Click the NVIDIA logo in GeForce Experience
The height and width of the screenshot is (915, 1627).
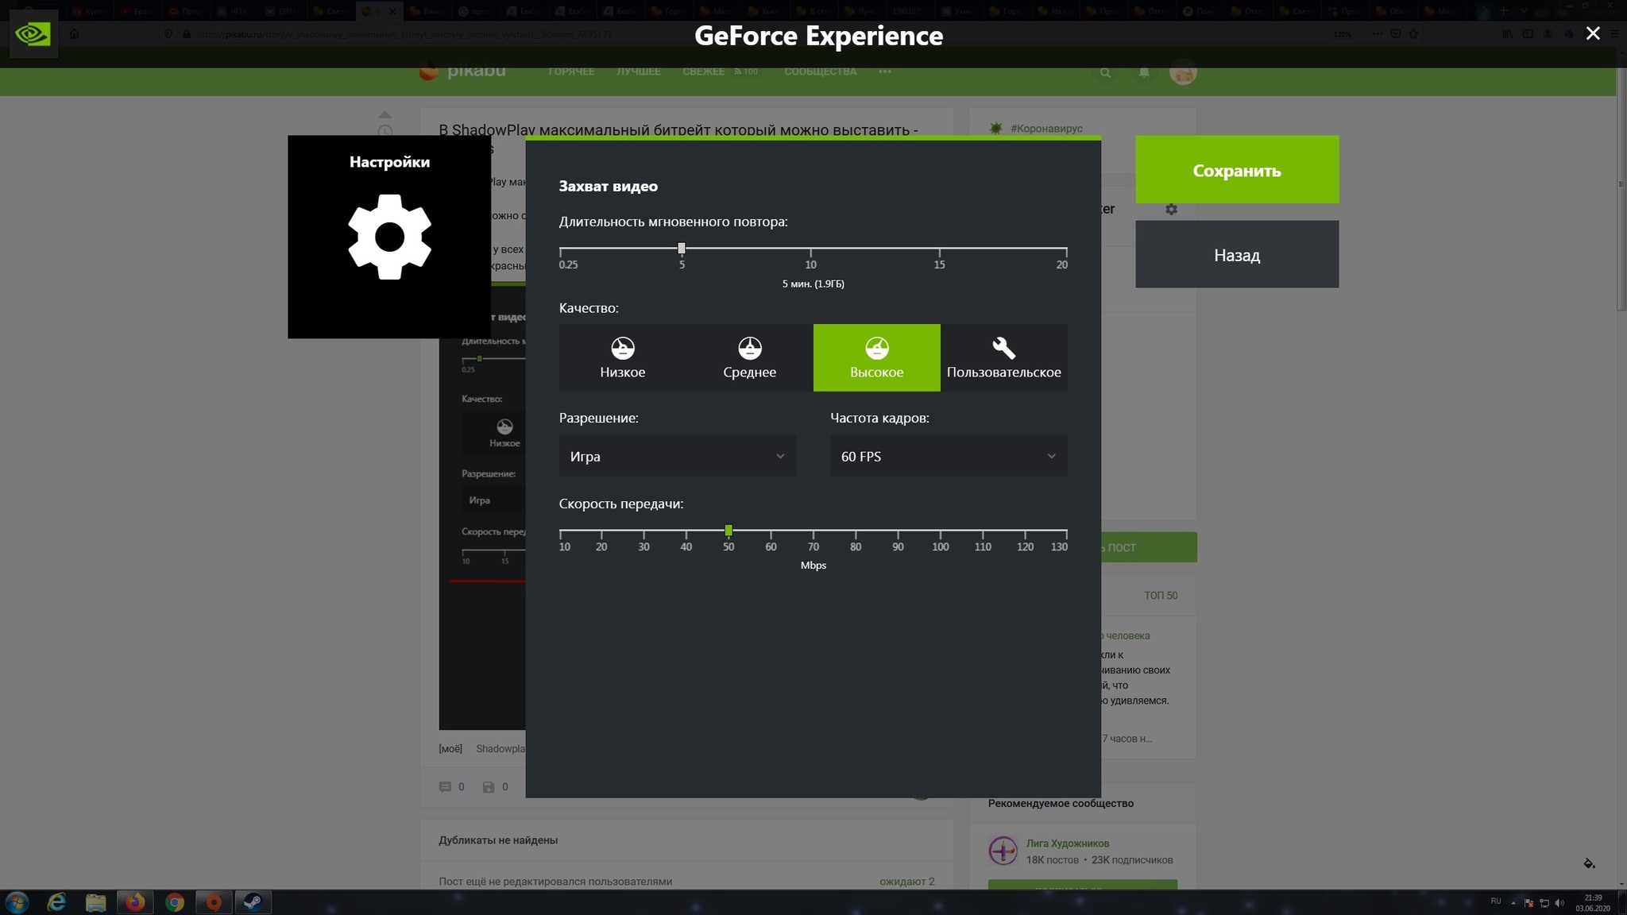(33, 34)
